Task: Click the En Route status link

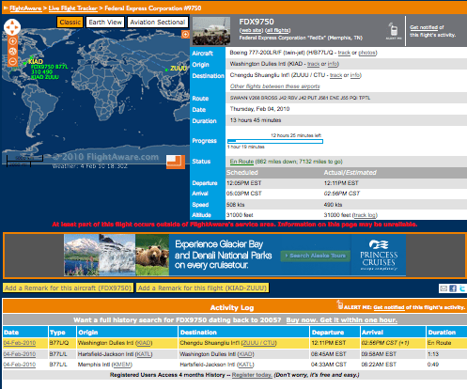Action: [241, 162]
